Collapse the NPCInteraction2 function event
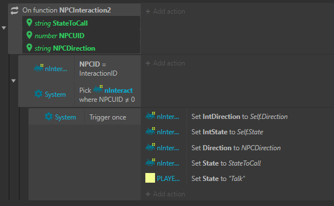Image resolution: width=334 pixels, height=206 pixels. pyautogui.click(x=3, y=28)
